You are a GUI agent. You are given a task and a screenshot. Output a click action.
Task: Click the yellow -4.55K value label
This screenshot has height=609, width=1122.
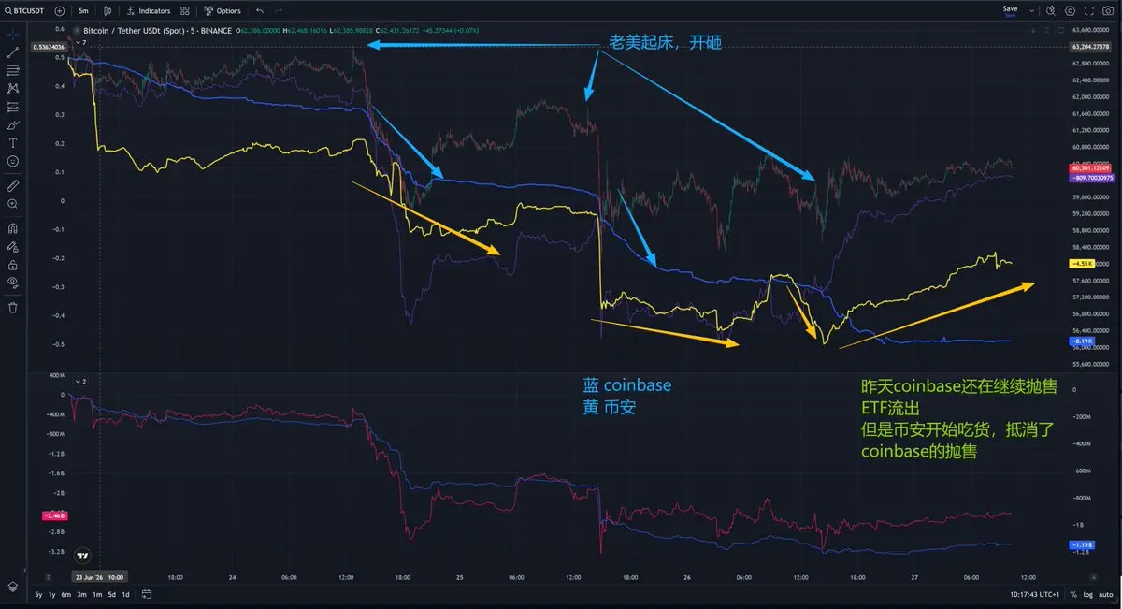[1081, 264]
